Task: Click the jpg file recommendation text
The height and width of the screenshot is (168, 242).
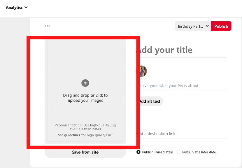Action: coord(85,127)
